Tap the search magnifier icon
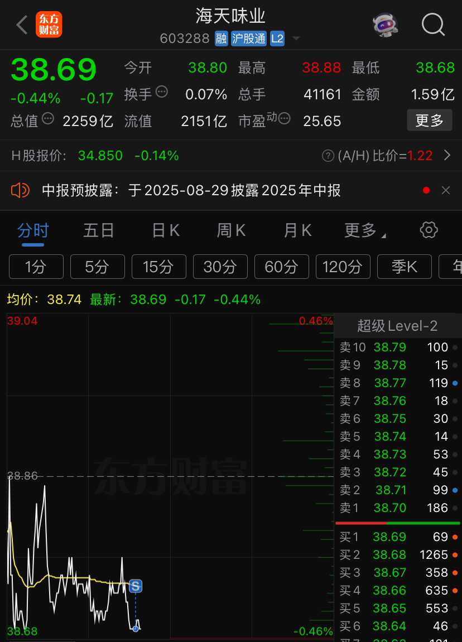The width and height of the screenshot is (462, 642). [434, 25]
